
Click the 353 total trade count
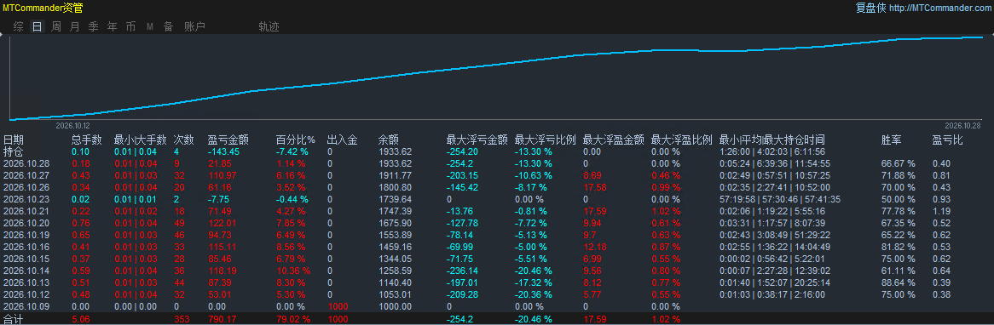(182, 319)
